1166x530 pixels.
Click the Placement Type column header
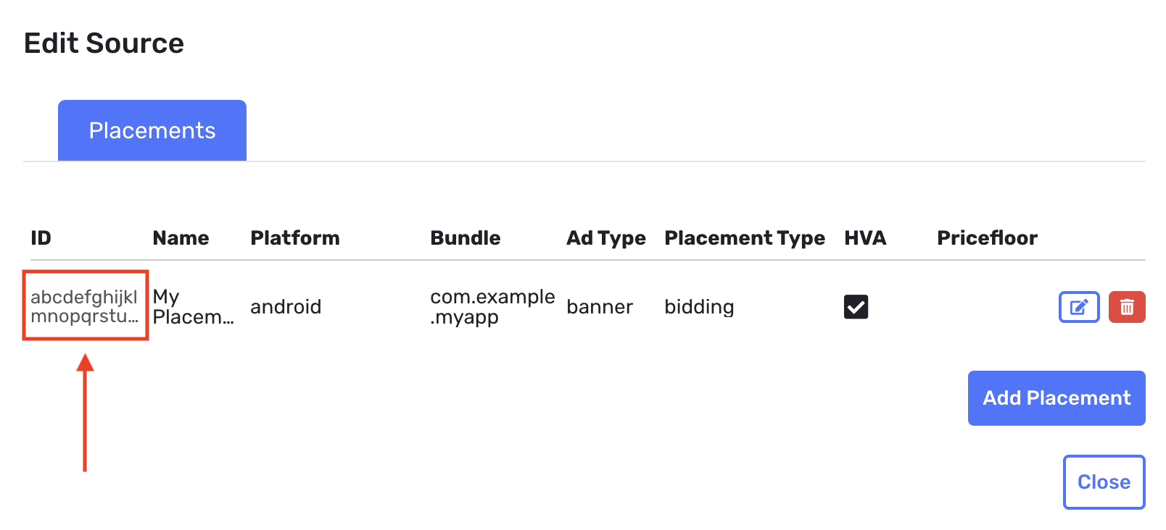[x=745, y=237]
